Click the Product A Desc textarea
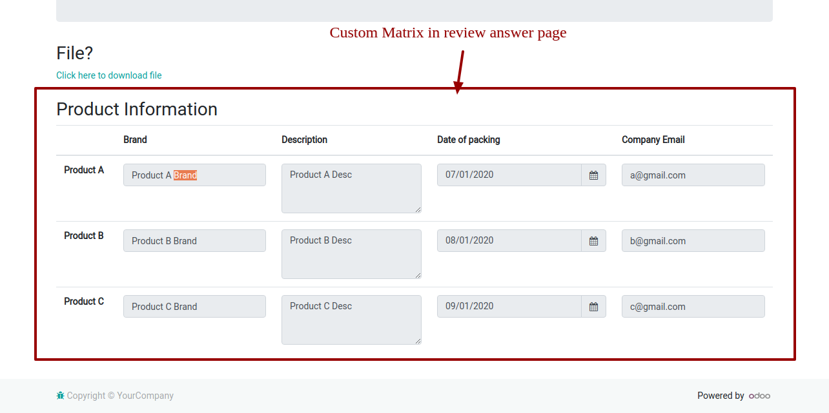This screenshot has height=413, width=829. pyautogui.click(x=351, y=188)
